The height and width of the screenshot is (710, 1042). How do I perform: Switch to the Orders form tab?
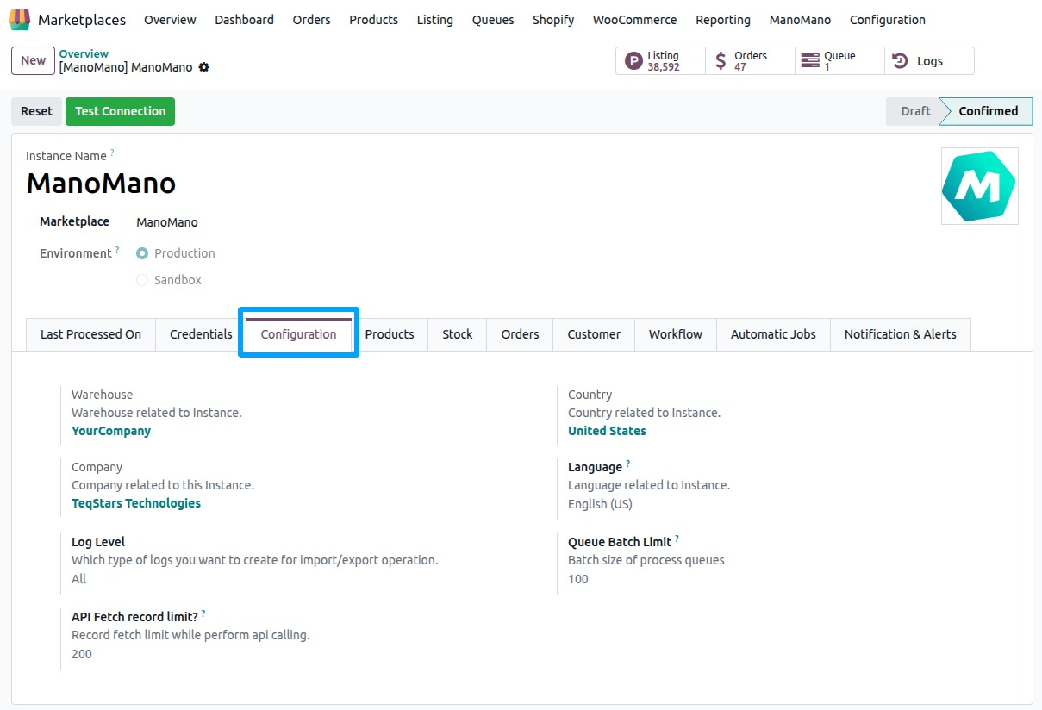[520, 334]
